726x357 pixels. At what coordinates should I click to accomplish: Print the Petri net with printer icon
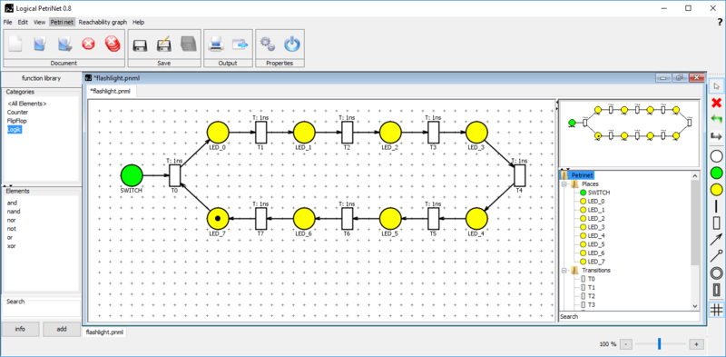coord(216,44)
